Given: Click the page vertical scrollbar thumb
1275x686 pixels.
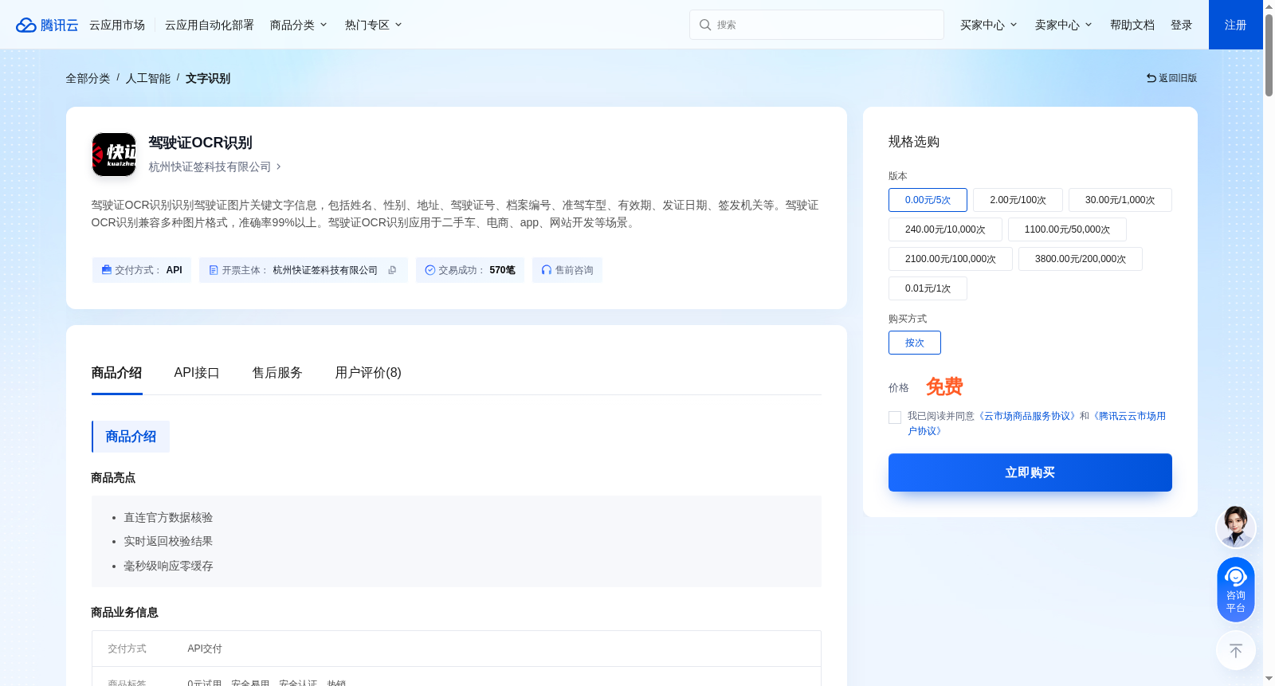Looking at the screenshot, I should tap(1269, 54).
